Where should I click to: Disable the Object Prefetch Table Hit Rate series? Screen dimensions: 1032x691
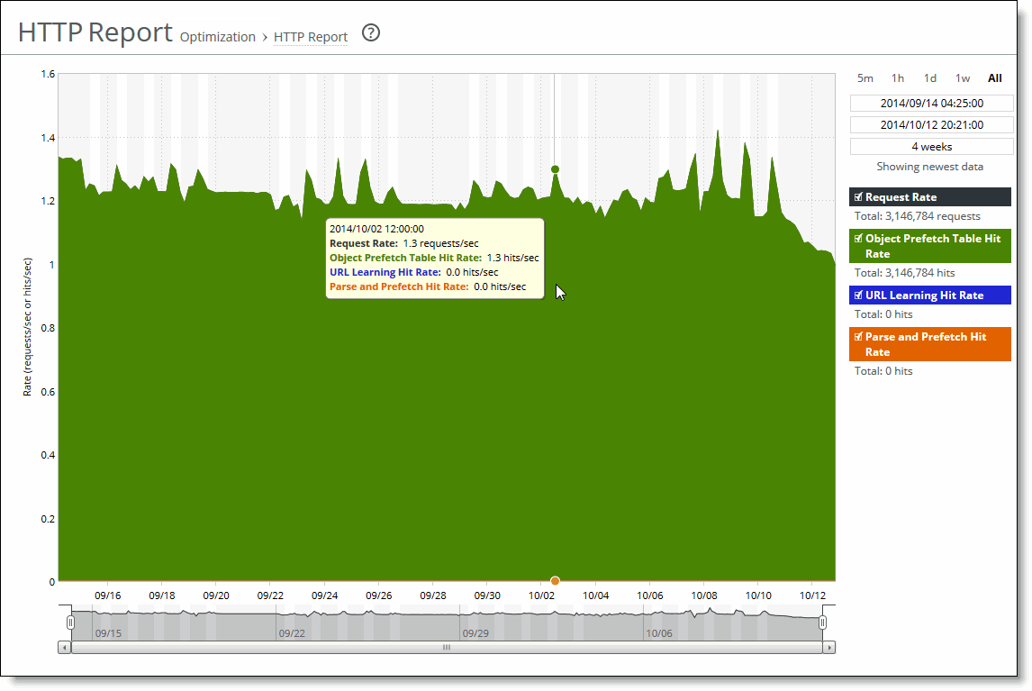857,239
